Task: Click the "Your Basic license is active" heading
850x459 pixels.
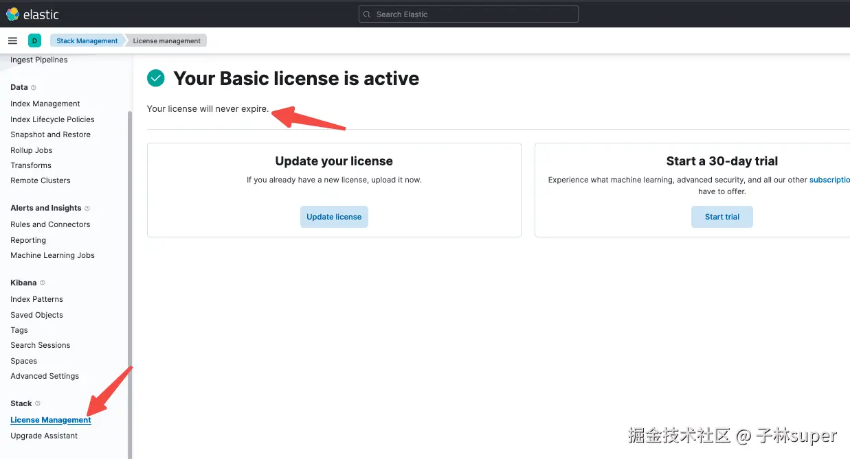Action: [x=296, y=78]
